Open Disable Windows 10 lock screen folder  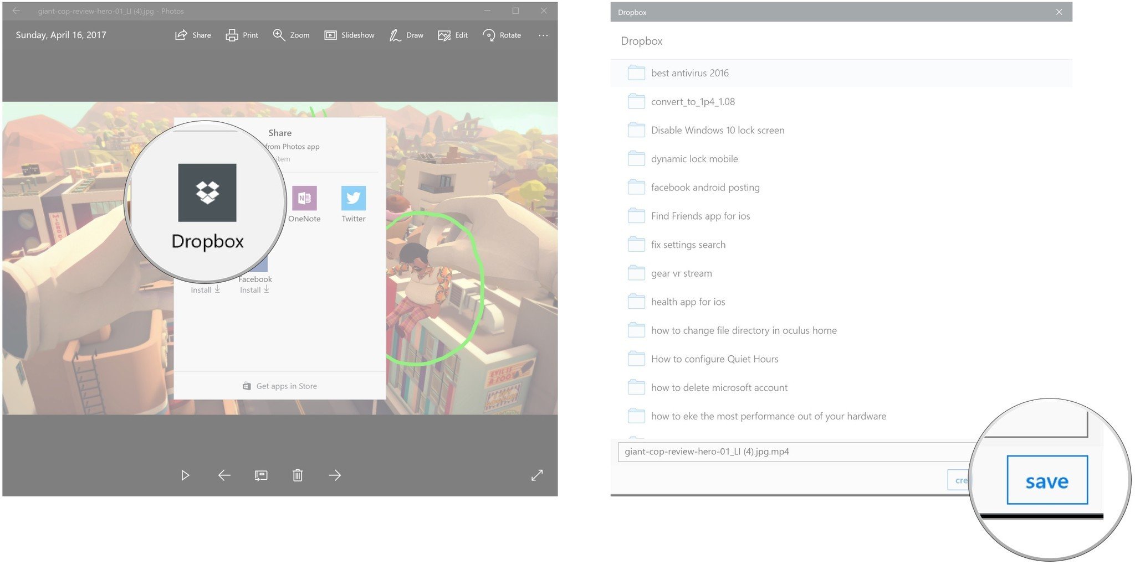click(841, 130)
